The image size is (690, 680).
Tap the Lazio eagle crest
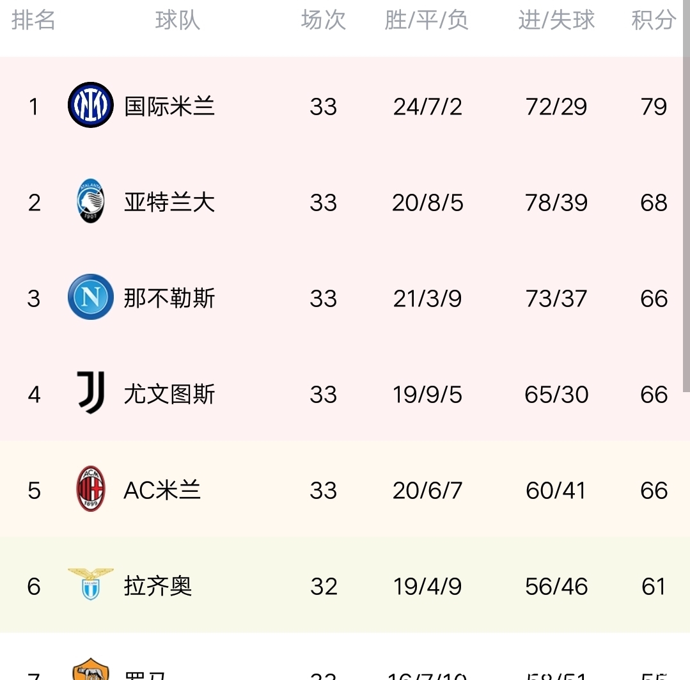pos(91,585)
